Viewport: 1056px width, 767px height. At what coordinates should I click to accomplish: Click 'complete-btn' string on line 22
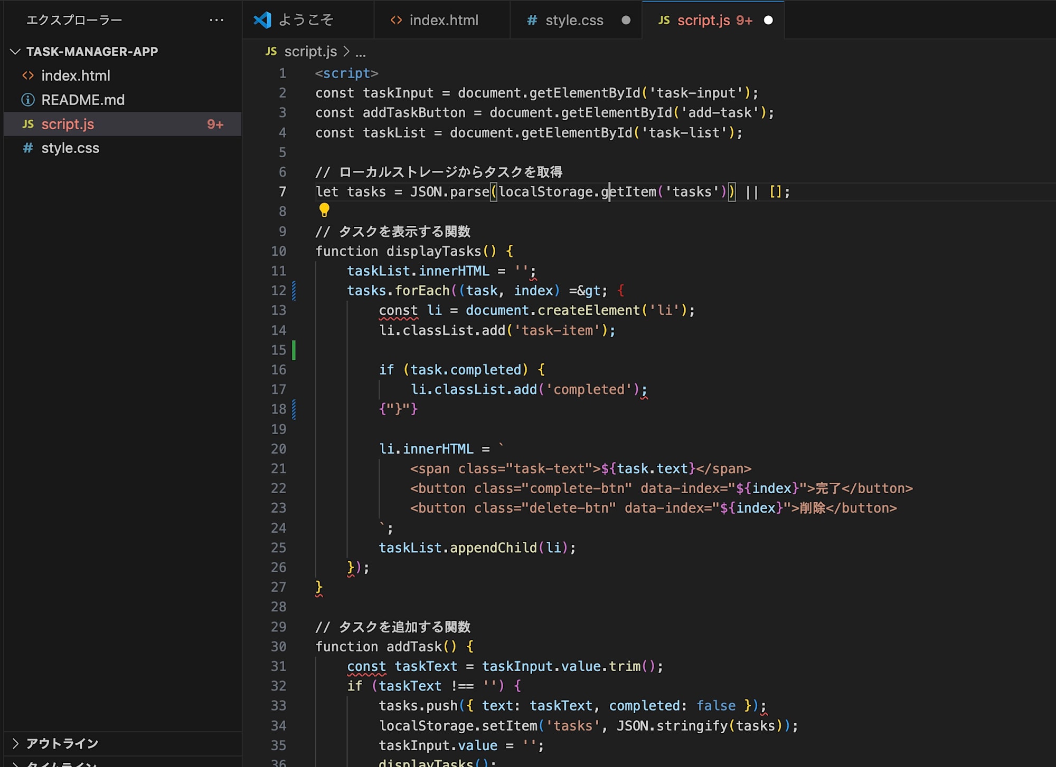tap(576, 488)
